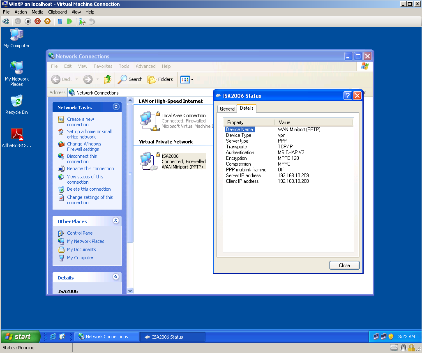
Task: Open My Network Places desktop icon
Action: tap(16, 74)
